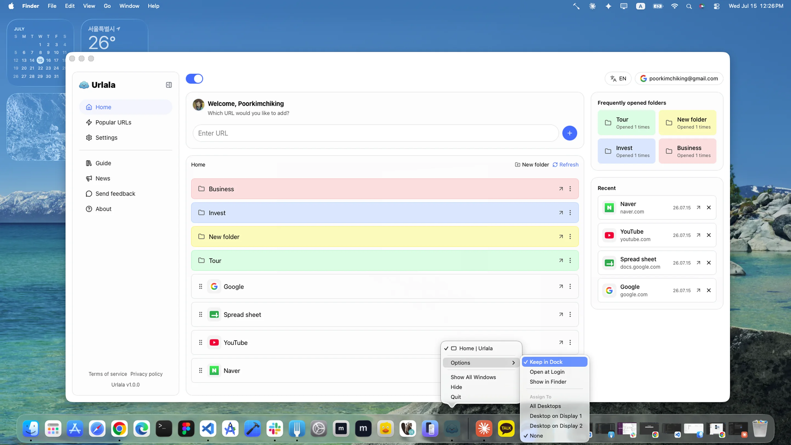Open Tour folder row's arrow icon
Screen dimensions: 791x445
[561, 260]
